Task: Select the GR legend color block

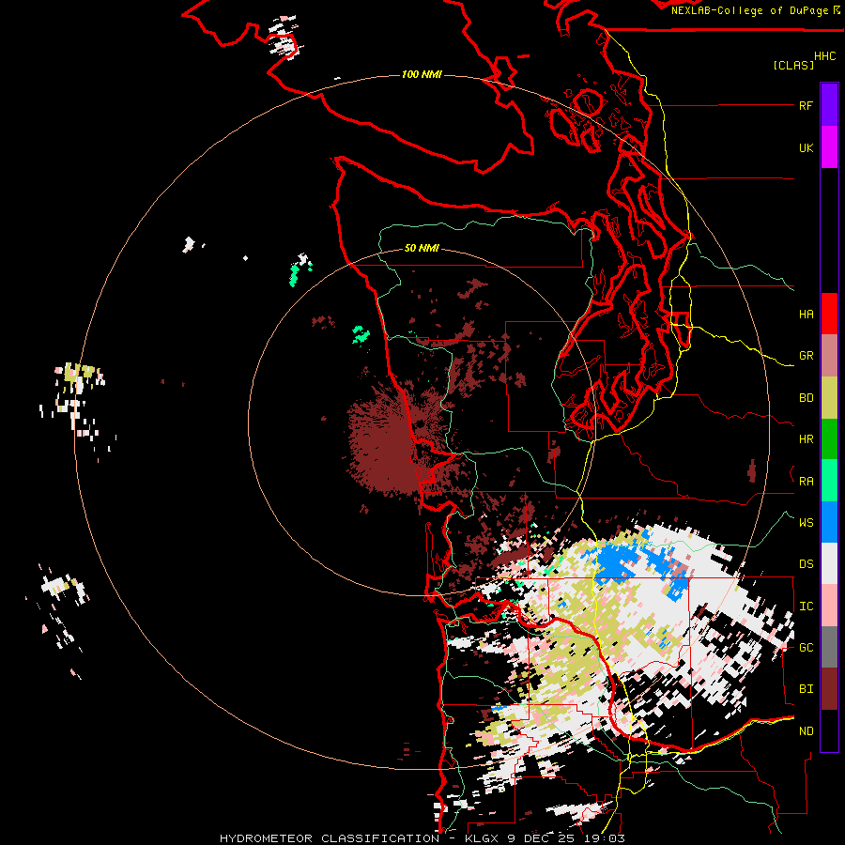Action: tap(829, 356)
